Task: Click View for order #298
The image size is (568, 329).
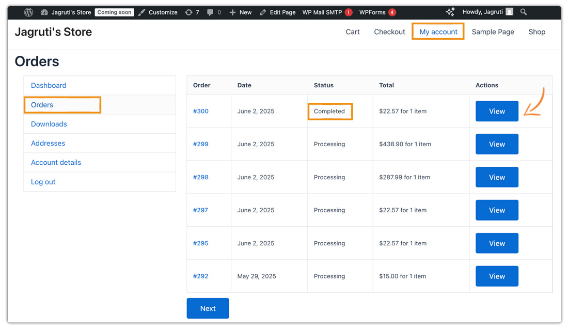Action: [x=497, y=177]
